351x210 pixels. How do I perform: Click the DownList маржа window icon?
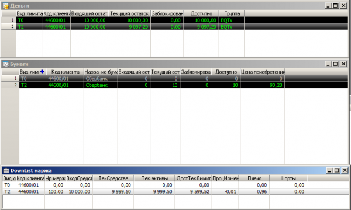(x=6, y=171)
